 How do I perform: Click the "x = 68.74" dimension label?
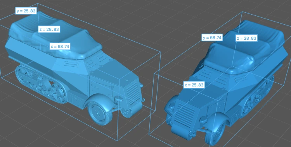click(x=60, y=46)
